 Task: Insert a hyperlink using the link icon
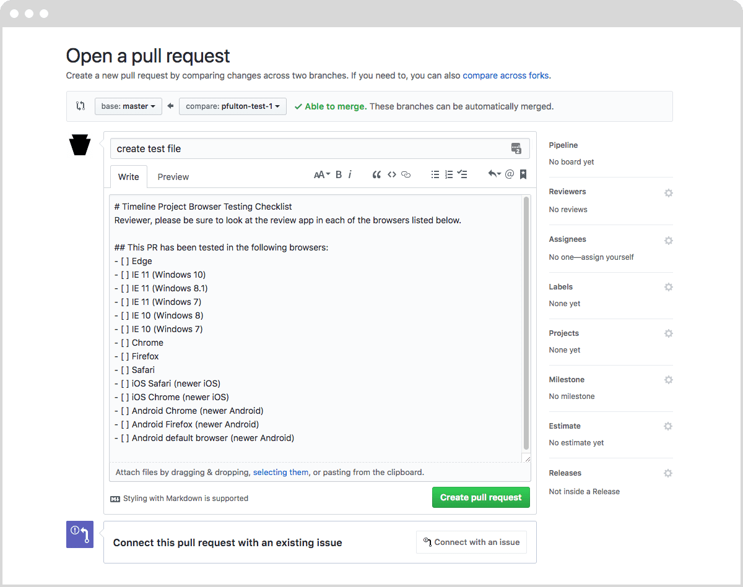(x=406, y=174)
